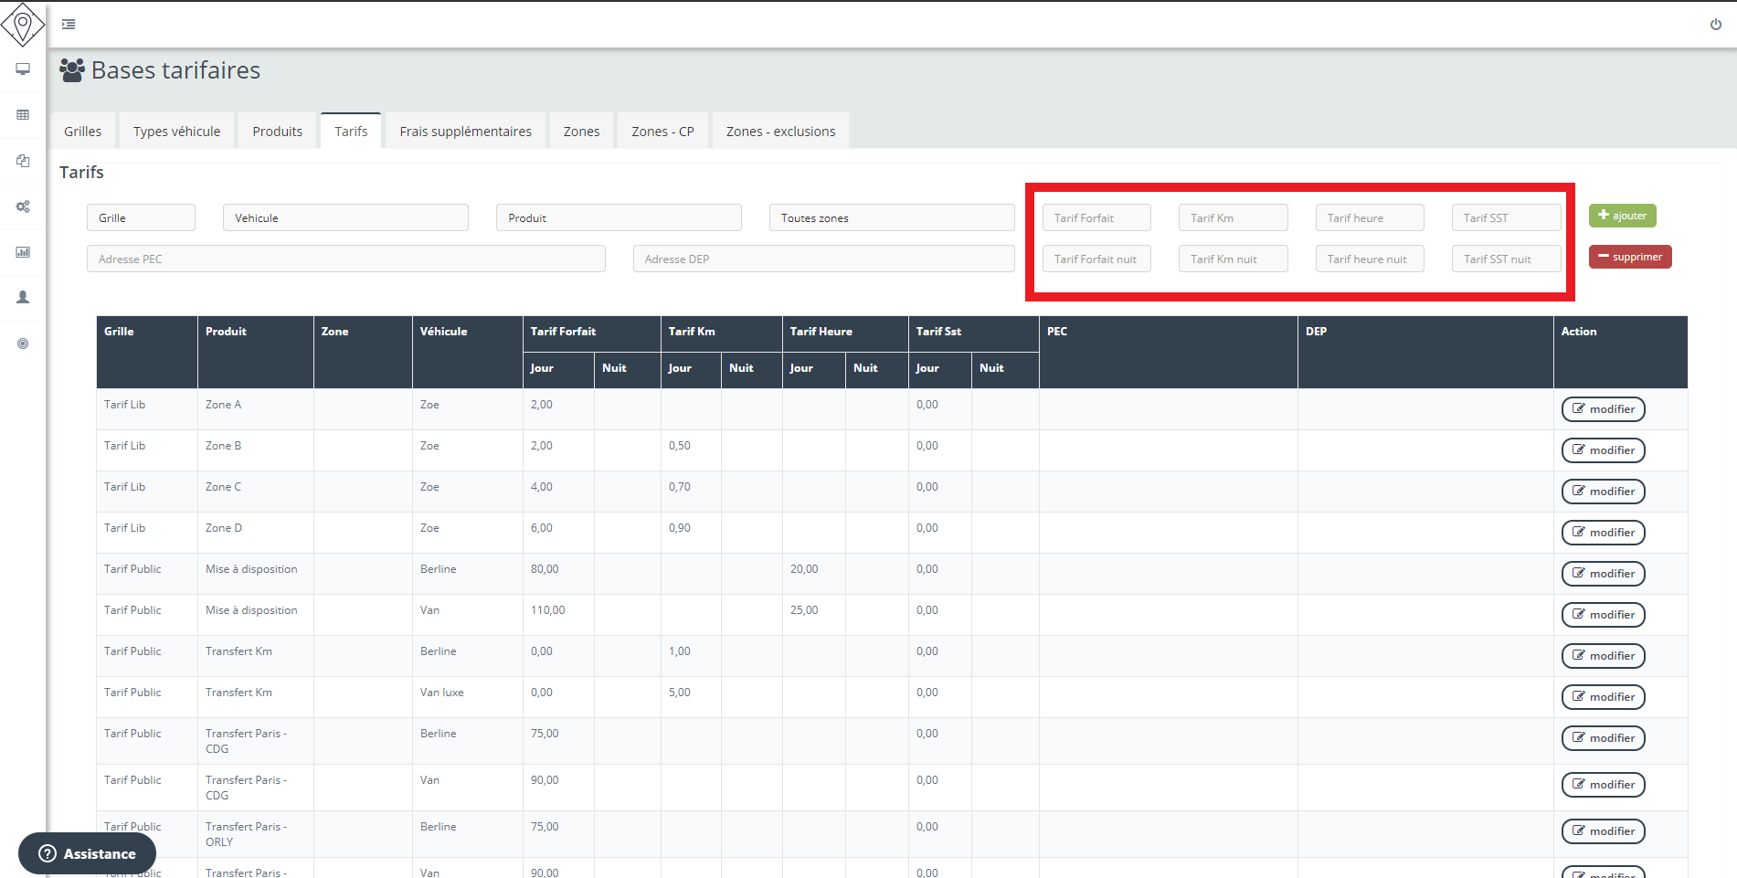Open the copy documents sidebar icon
This screenshot has width=1737, height=878.
(x=23, y=161)
